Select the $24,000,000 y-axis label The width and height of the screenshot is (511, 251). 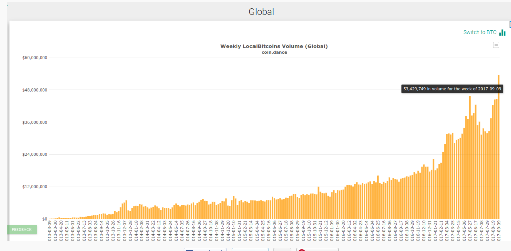point(35,154)
